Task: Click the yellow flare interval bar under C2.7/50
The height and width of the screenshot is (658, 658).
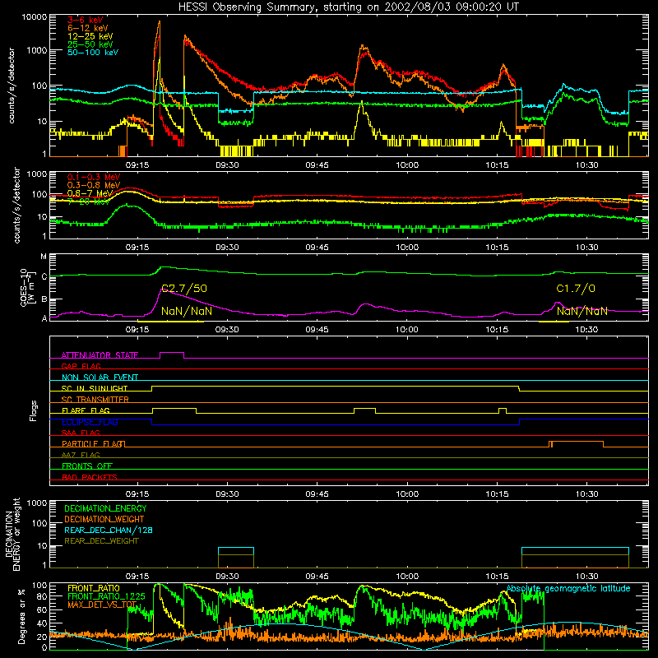Action: 171,322
